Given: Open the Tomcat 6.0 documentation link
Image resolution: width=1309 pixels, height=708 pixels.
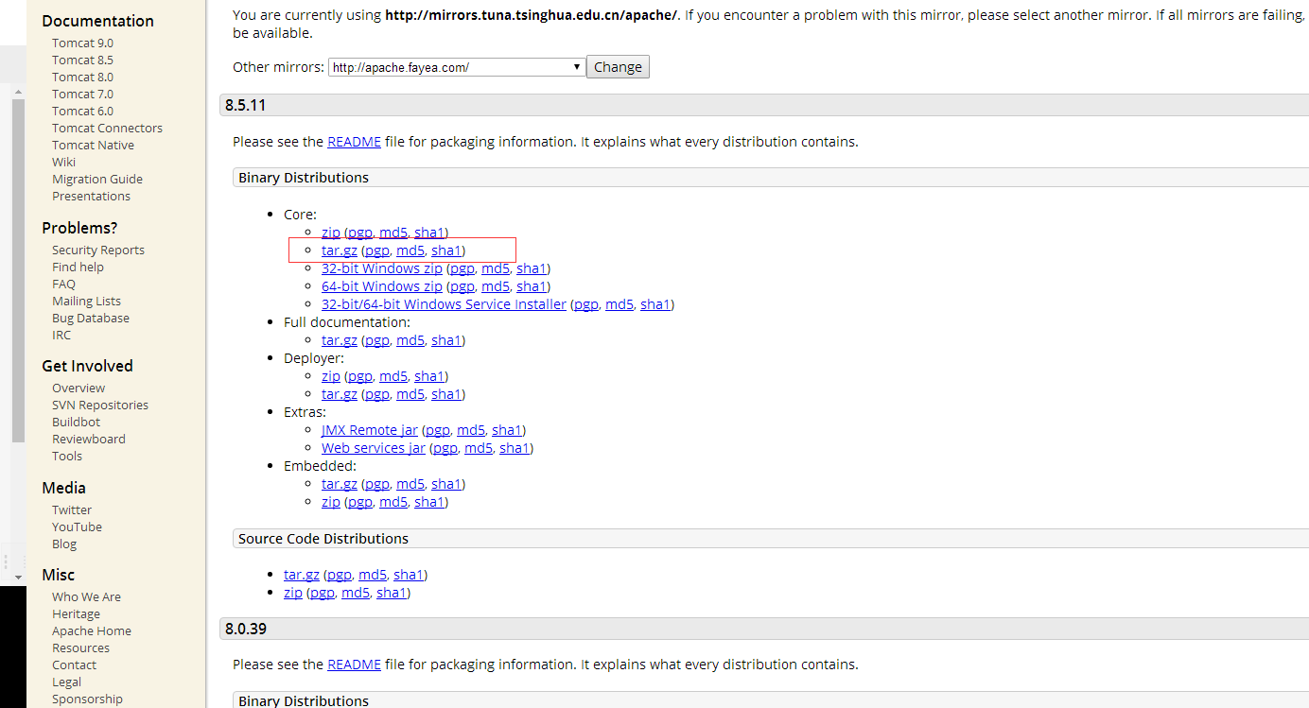Looking at the screenshot, I should coord(82,112).
